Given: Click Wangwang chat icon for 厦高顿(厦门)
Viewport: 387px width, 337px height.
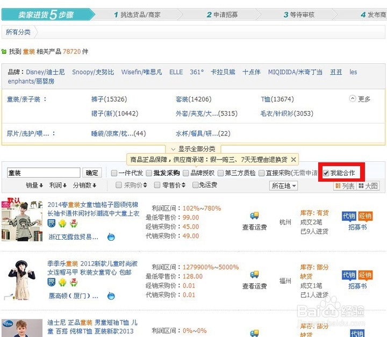Looking at the screenshot, I should (111, 296).
